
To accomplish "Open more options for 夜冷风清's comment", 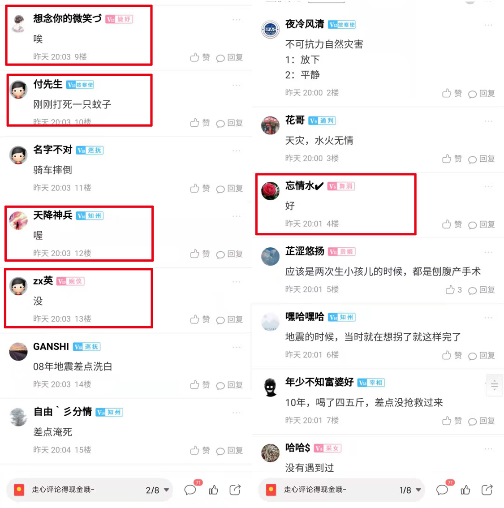I will [x=488, y=25].
